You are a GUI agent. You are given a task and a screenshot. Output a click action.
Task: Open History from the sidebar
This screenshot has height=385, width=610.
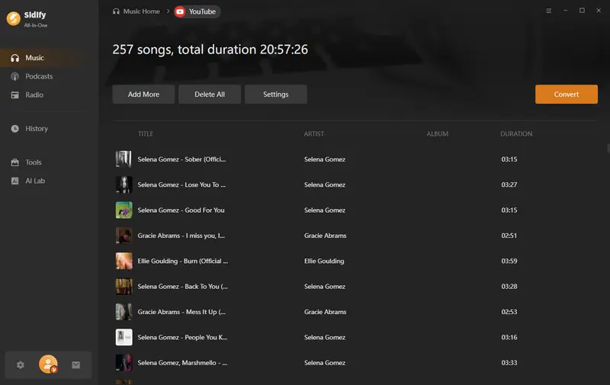pyautogui.click(x=36, y=129)
